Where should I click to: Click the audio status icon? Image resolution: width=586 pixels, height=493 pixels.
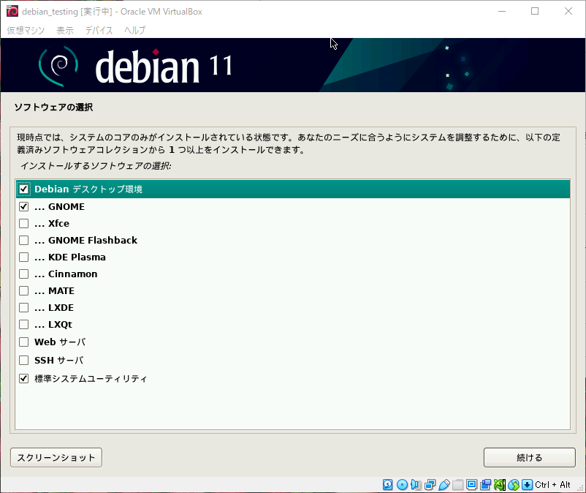tap(416, 485)
